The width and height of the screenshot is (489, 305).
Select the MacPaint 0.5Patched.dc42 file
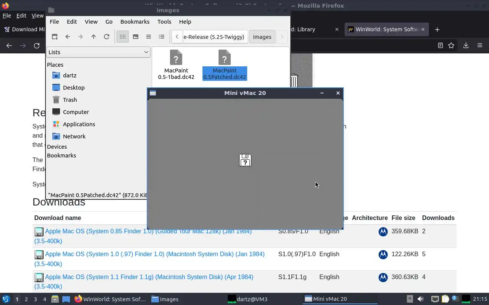pos(225,65)
